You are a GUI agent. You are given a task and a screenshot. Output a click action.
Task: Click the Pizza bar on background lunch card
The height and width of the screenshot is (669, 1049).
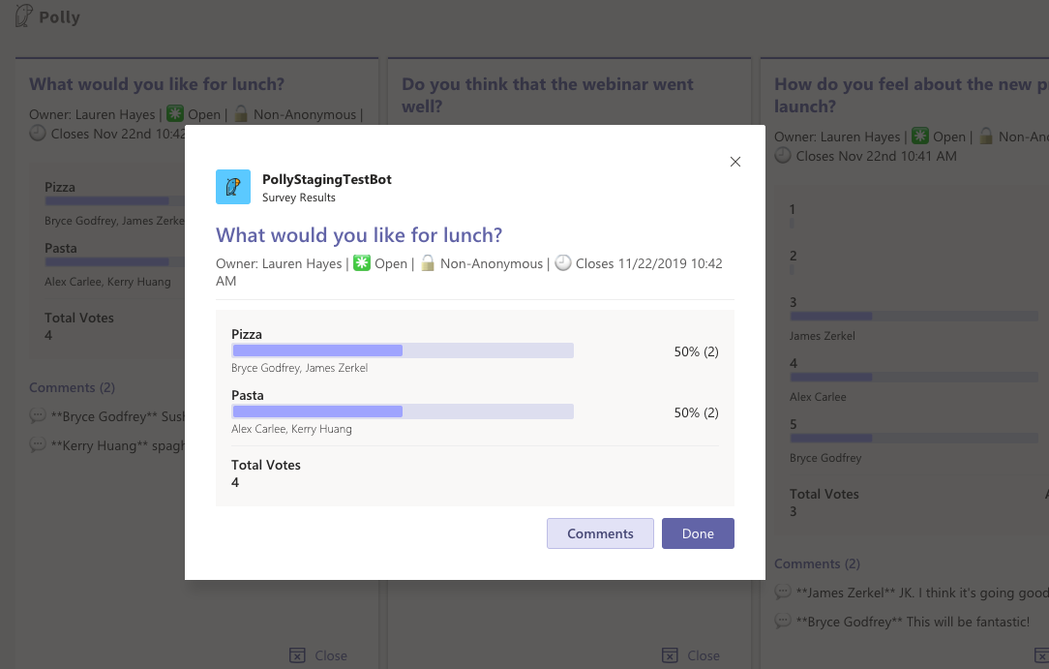coord(114,200)
